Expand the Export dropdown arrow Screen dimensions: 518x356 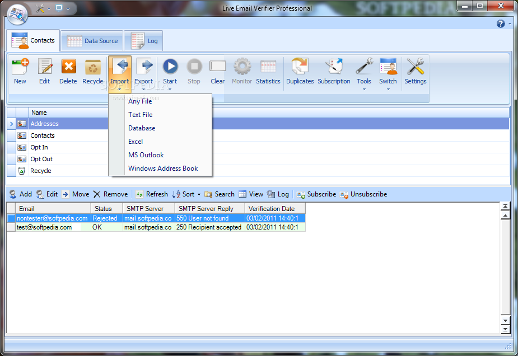pyautogui.click(x=144, y=89)
